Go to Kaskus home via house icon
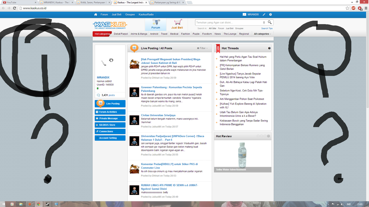 pos(96,14)
